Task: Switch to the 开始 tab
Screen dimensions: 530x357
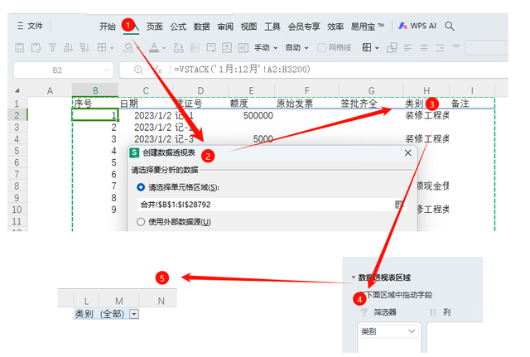Action: pyautogui.click(x=108, y=27)
